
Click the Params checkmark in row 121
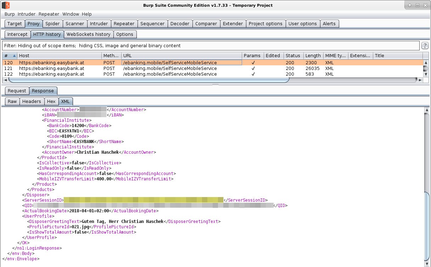coord(253,69)
